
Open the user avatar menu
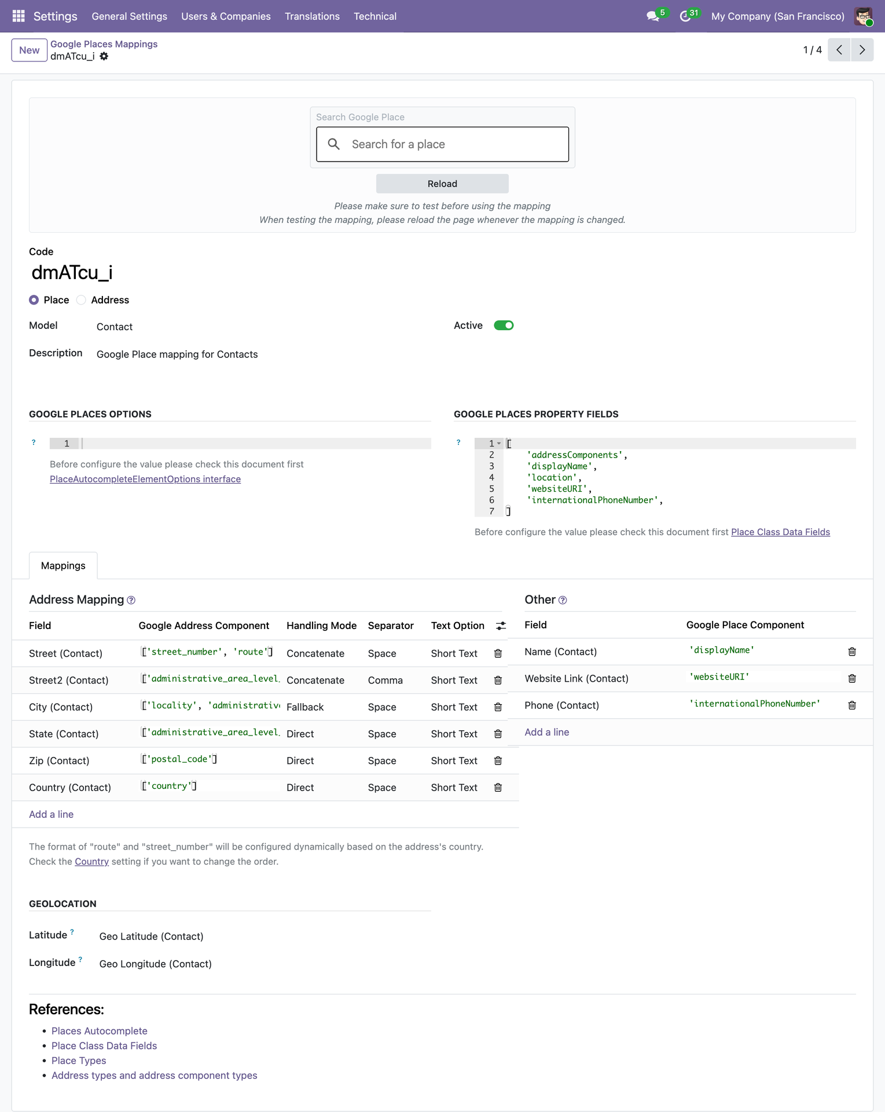pyautogui.click(x=864, y=16)
